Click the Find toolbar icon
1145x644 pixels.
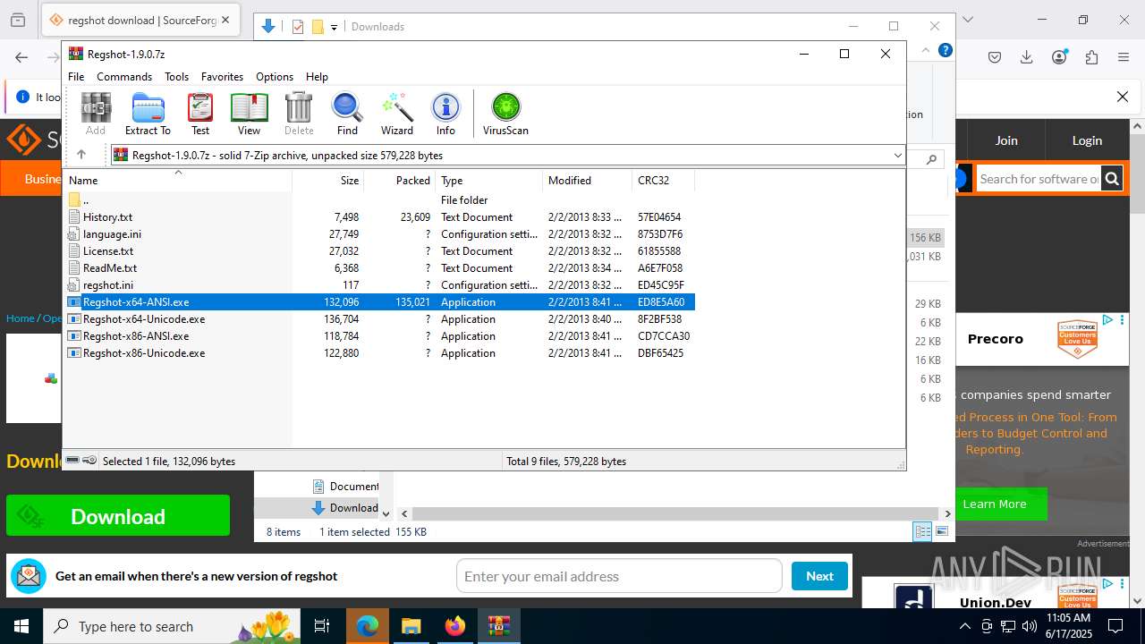click(347, 114)
